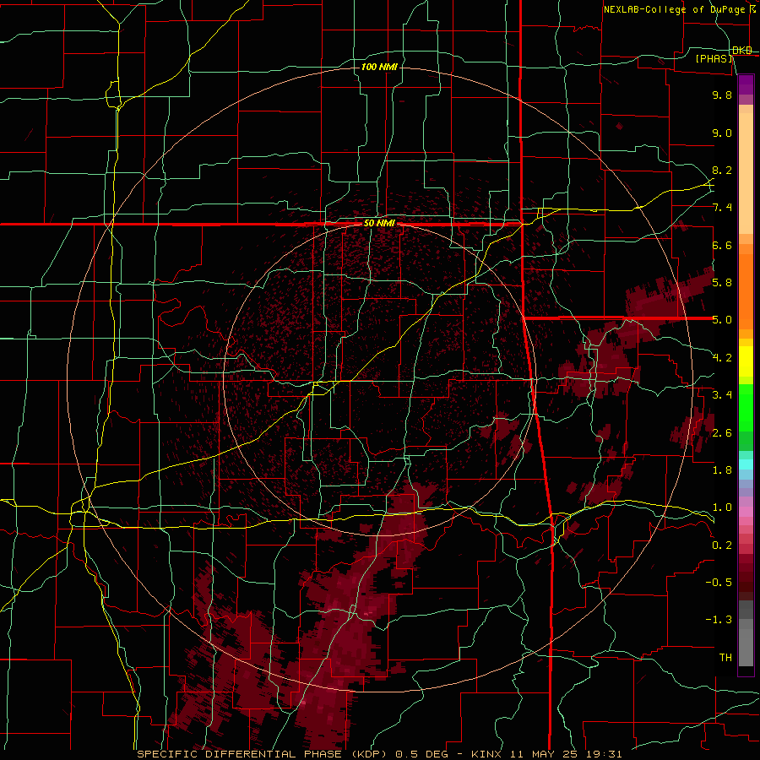This screenshot has width=760, height=760.
Task: Click the 1.0 color scale value
Action: click(x=722, y=508)
